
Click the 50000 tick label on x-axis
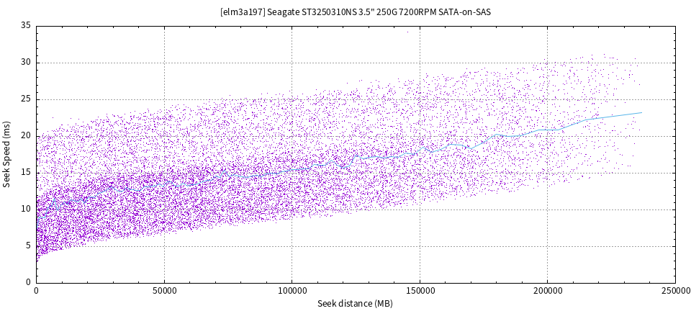[164, 291]
